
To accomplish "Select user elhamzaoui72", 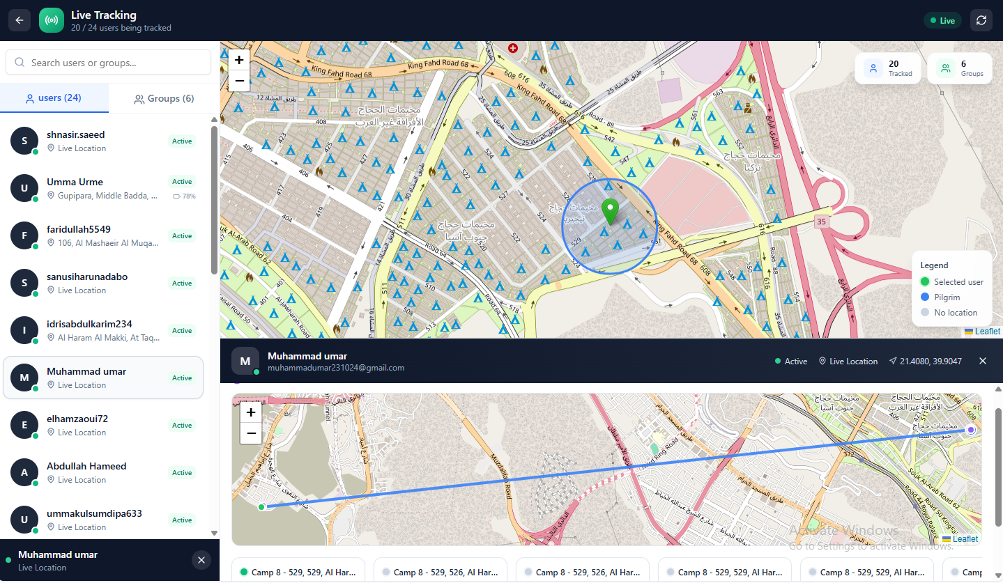I will coord(103,425).
